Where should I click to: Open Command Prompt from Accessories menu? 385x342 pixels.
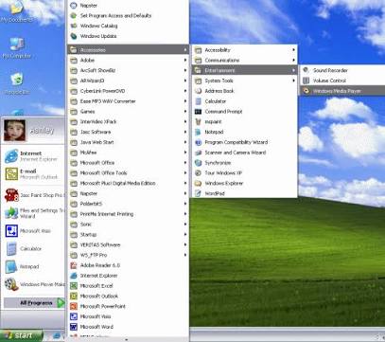(244, 112)
